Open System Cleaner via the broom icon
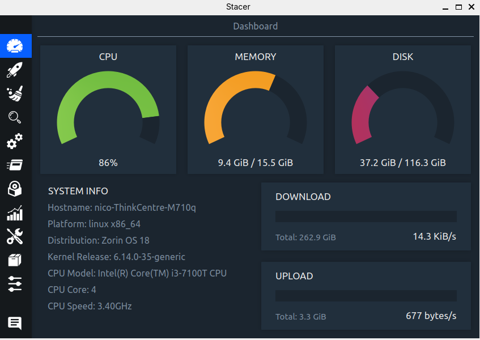This screenshot has height=340, width=480. tap(15, 93)
